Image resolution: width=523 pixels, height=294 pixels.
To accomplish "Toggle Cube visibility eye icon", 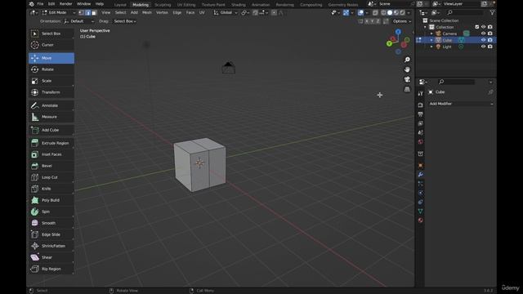I will [x=483, y=40].
